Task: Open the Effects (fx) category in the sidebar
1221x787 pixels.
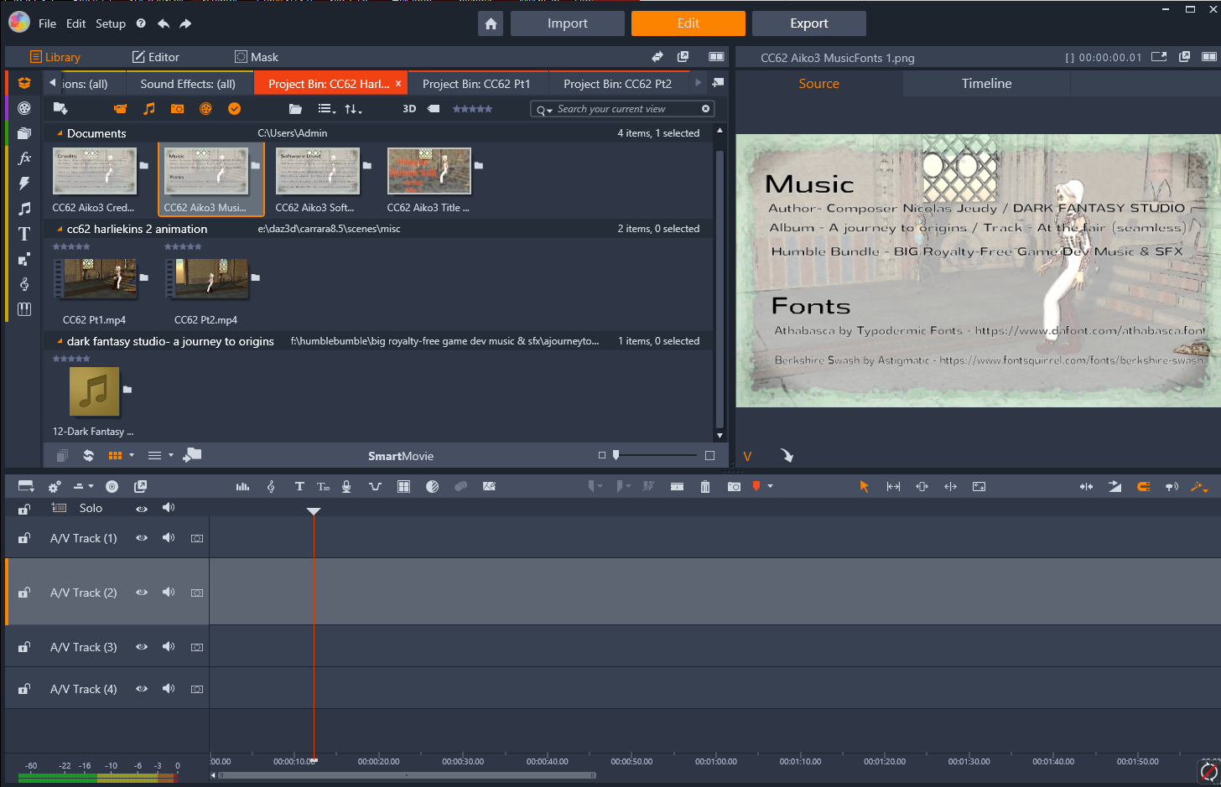Action: [24, 158]
